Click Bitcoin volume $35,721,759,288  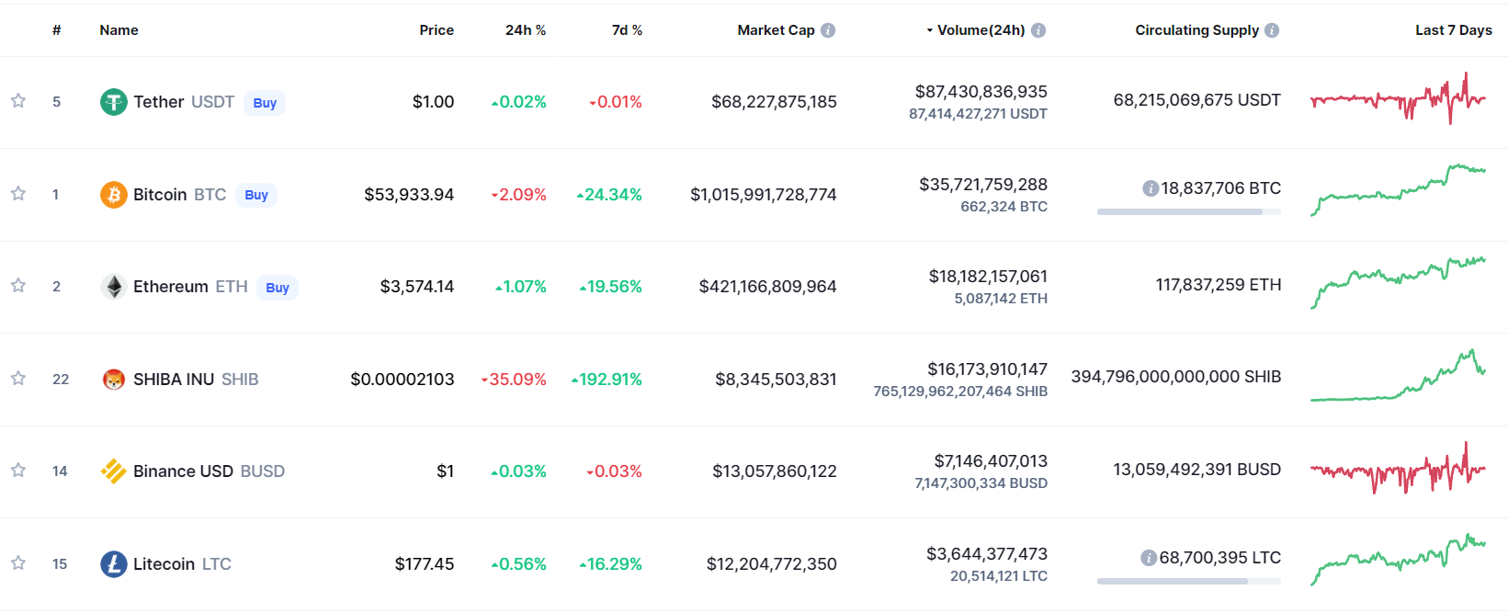click(983, 185)
